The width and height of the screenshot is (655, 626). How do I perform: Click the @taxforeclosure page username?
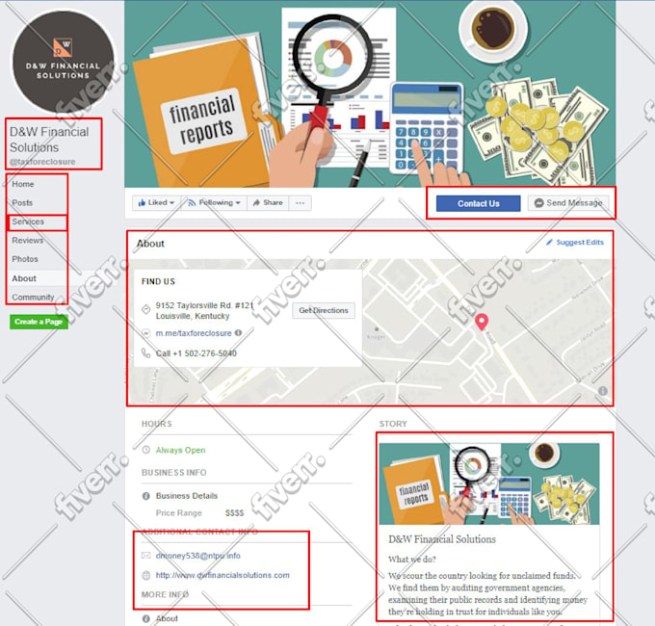point(42,162)
